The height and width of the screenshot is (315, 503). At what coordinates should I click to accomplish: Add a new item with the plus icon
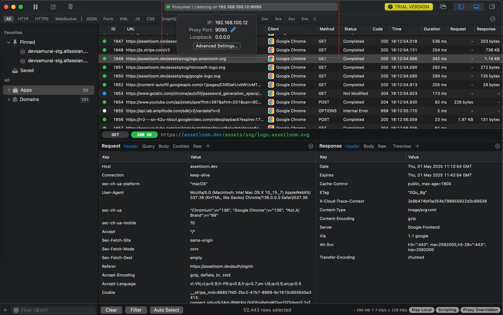point(5,310)
